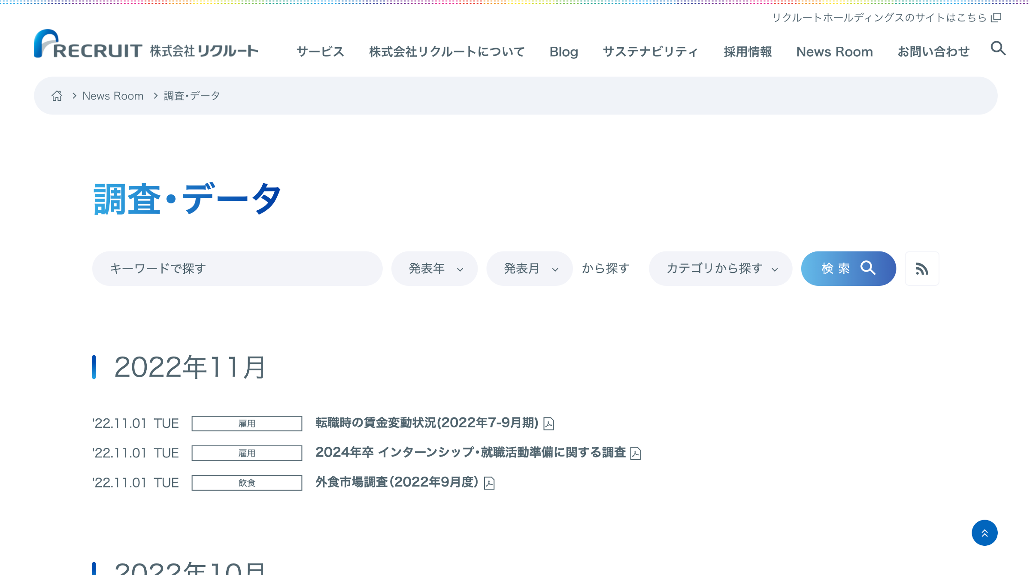Click the 雇用 tag on 転職時の賃金 row

pos(247,424)
